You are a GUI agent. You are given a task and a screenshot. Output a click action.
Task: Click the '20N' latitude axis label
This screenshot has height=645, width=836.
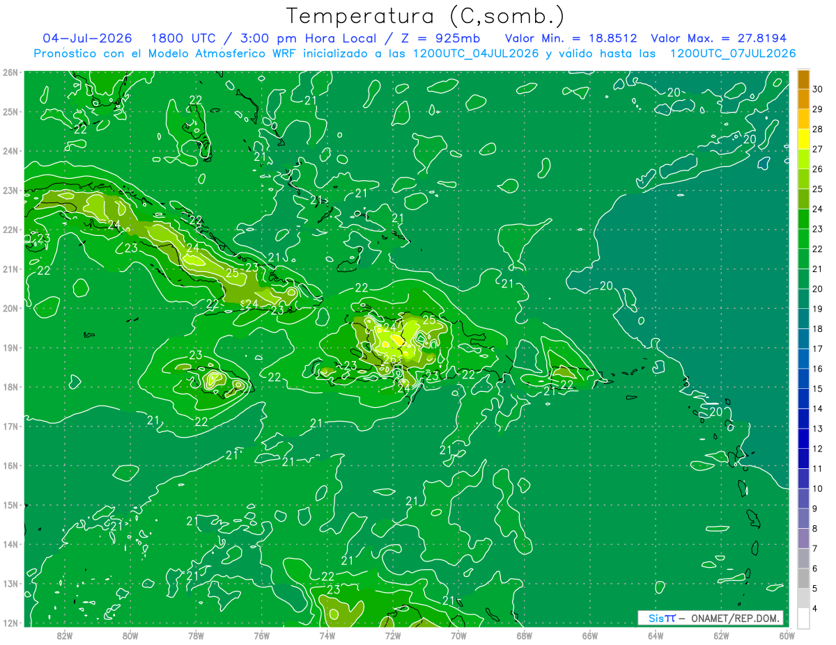(10, 308)
